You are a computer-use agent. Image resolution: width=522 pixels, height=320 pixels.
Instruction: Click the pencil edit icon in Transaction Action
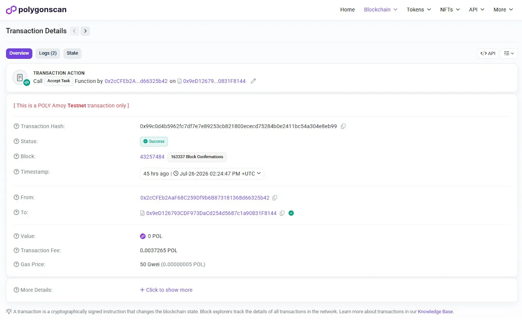click(x=253, y=81)
